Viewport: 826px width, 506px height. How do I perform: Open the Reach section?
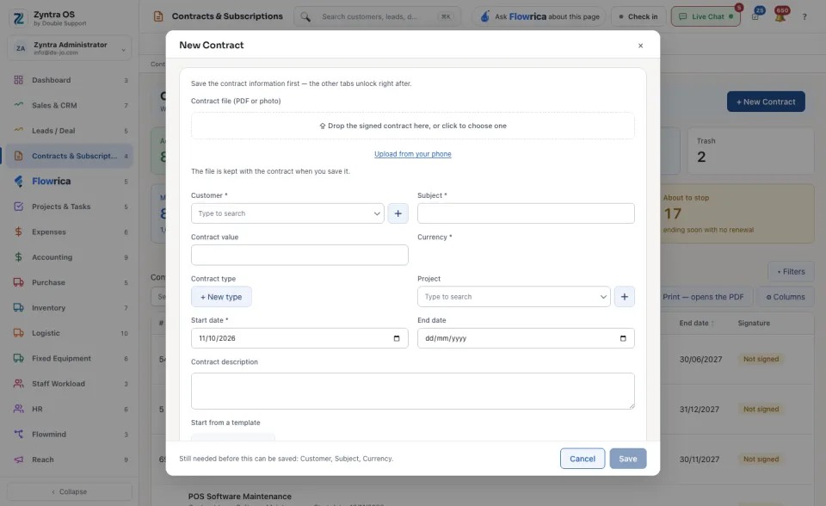(x=70, y=460)
